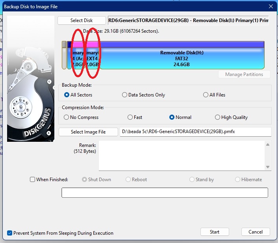Select the Removable Disk(H:) FAT32 partition
Viewport: 278px width, 243px height.
[182, 58]
